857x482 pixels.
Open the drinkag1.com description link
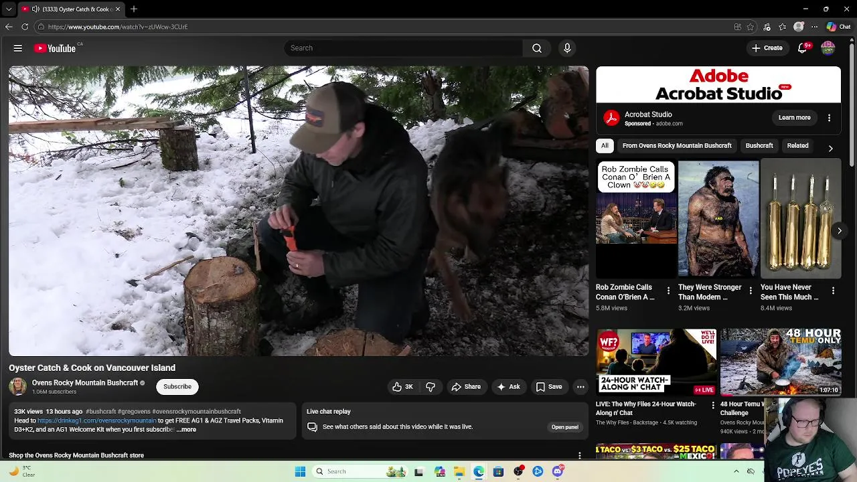[97, 420]
